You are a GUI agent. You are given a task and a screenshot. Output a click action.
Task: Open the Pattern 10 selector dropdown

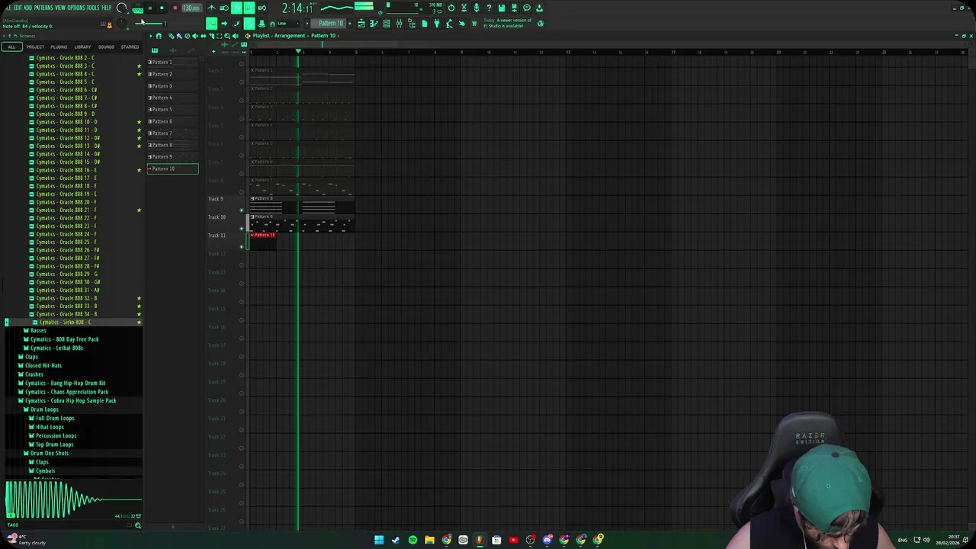pos(331,23)
